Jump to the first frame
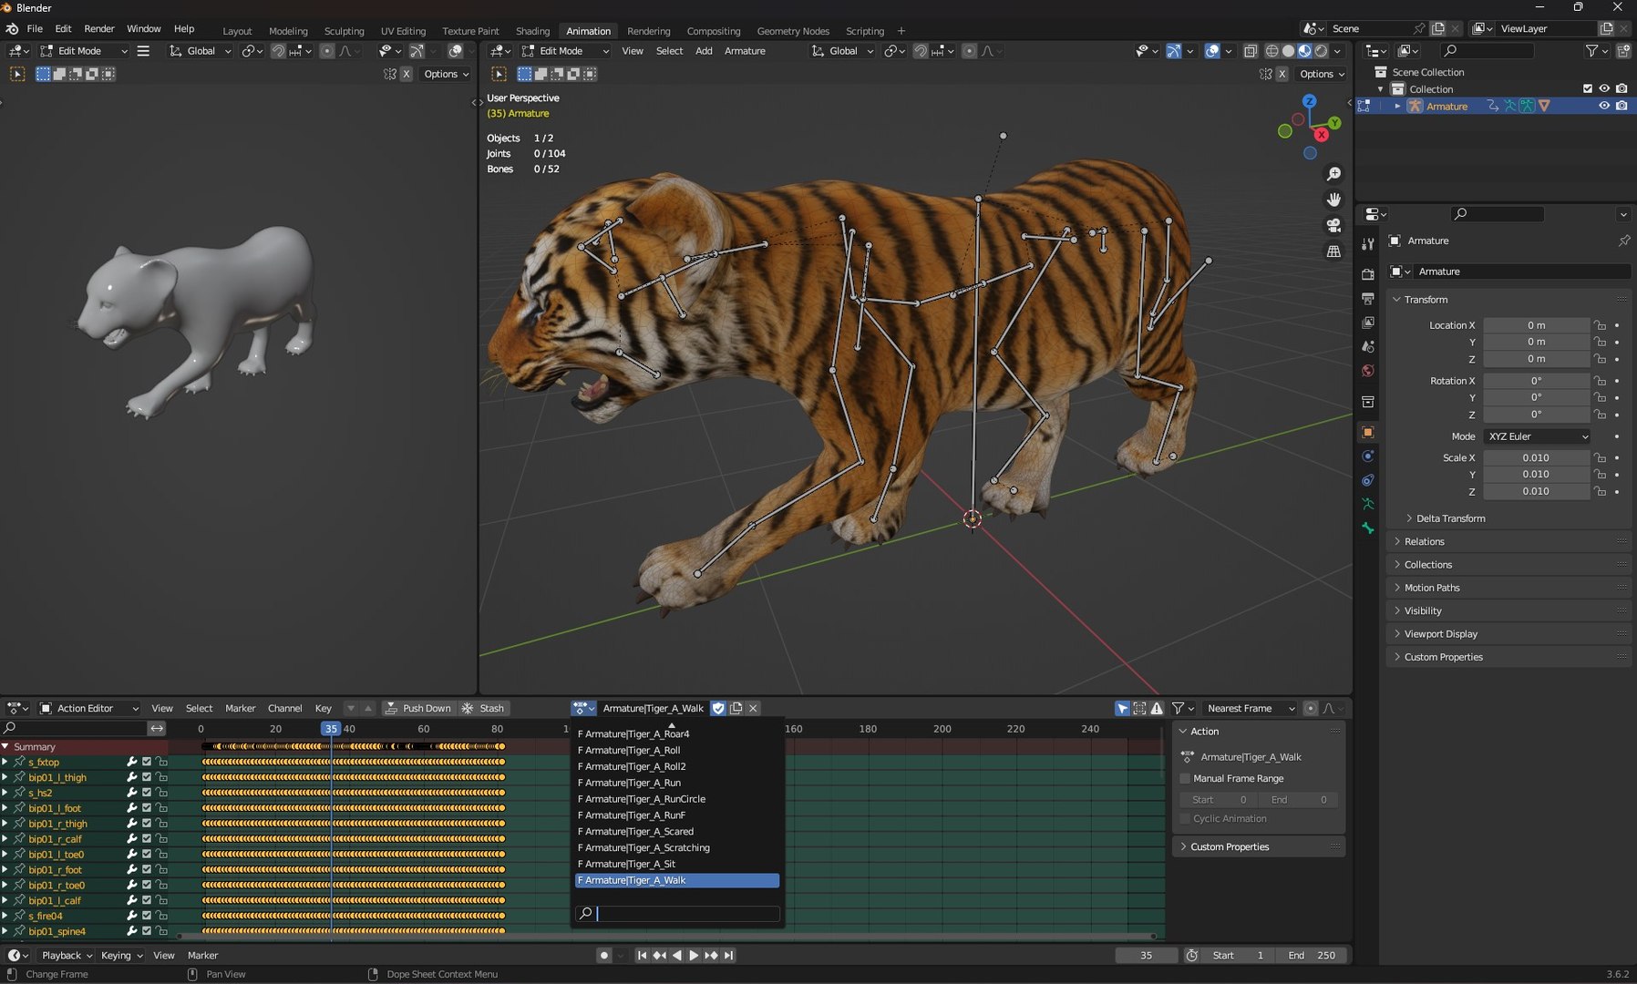The image size is (1637, 984). (642, 955)
